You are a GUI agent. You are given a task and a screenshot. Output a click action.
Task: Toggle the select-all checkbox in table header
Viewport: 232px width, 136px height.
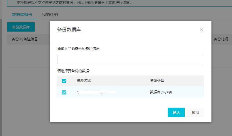[x=64, y=81]
